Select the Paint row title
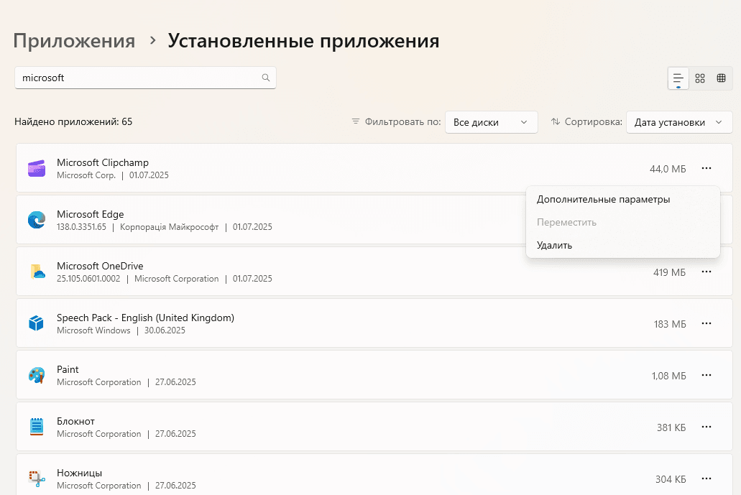Image resolution: width=741 pixels, height=495 pixels. click(68, 369)
